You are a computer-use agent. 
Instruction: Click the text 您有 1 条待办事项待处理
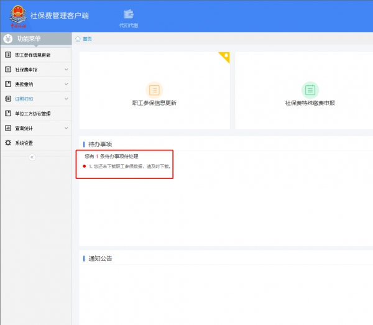coord(111,156)
